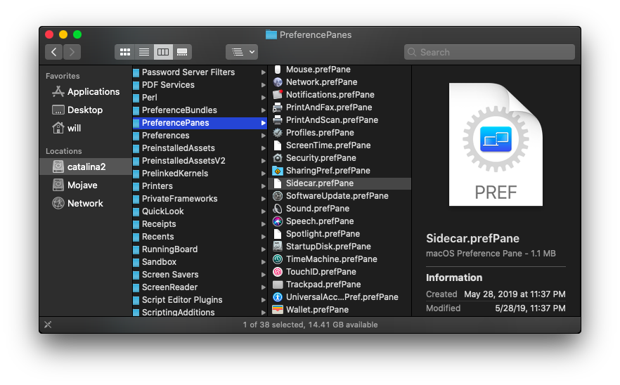The height and width of the screenshot is (385, 620).
Task: Select the Trackpad.prefPane icon
Action: point(278,285)
